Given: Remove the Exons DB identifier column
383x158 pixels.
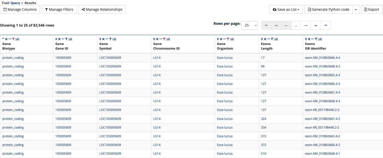Looking at the screenshot, I should pos(309,39).
